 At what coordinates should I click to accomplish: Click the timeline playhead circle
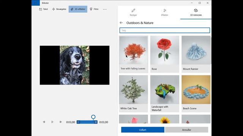click(93, 117)
